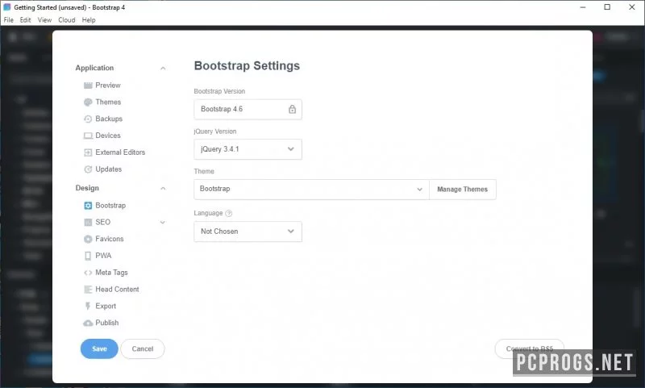Screen dimensions: 645x388
Task: Open the Edit menu
Action: pyautogui.click(x=25, y=19)
